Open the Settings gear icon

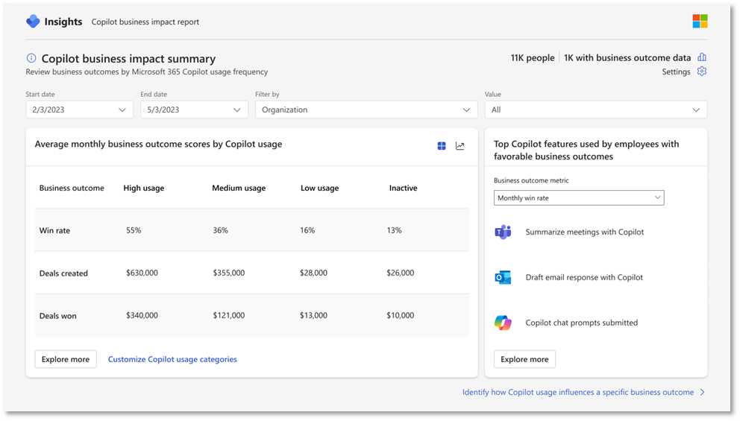pyautogui.click(x=702, y=72)
